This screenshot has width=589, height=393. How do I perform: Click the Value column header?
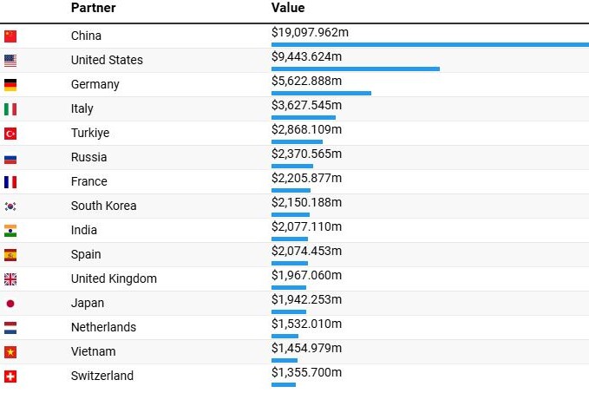click(x=288, y=8)
